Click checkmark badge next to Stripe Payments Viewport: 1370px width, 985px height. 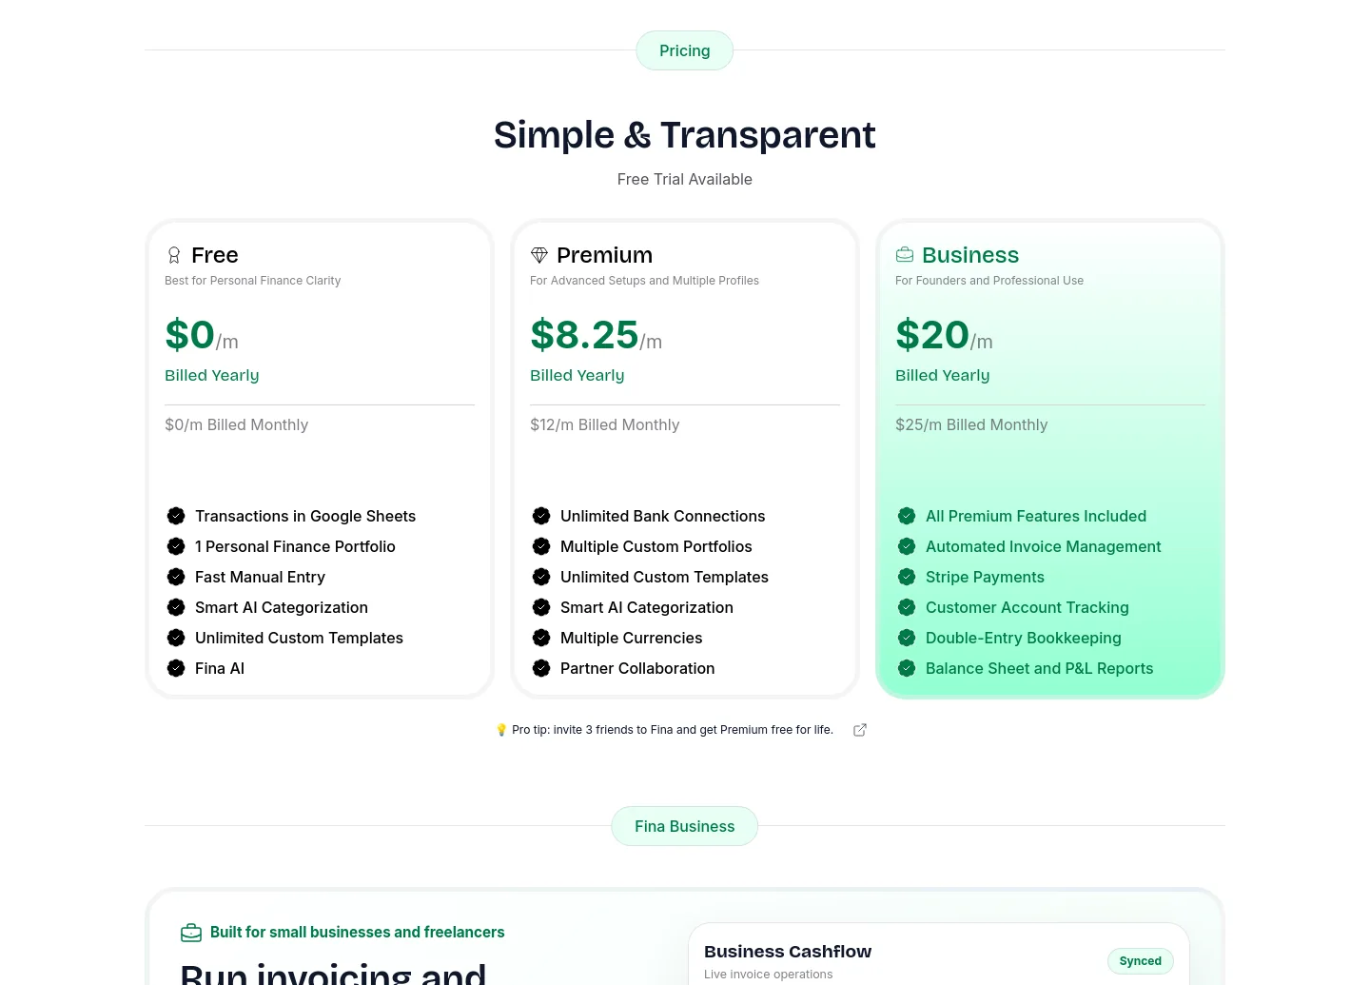[x=907, y=577]
